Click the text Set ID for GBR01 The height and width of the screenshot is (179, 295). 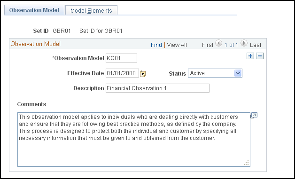tap(101, 31)
